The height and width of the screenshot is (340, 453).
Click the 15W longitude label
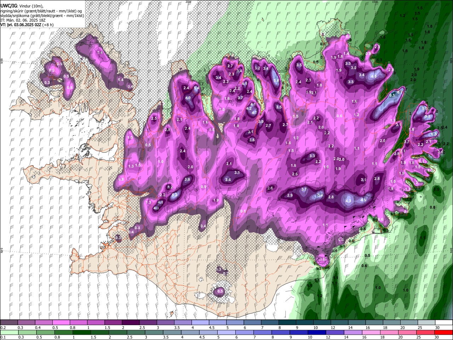pos(375,2)
